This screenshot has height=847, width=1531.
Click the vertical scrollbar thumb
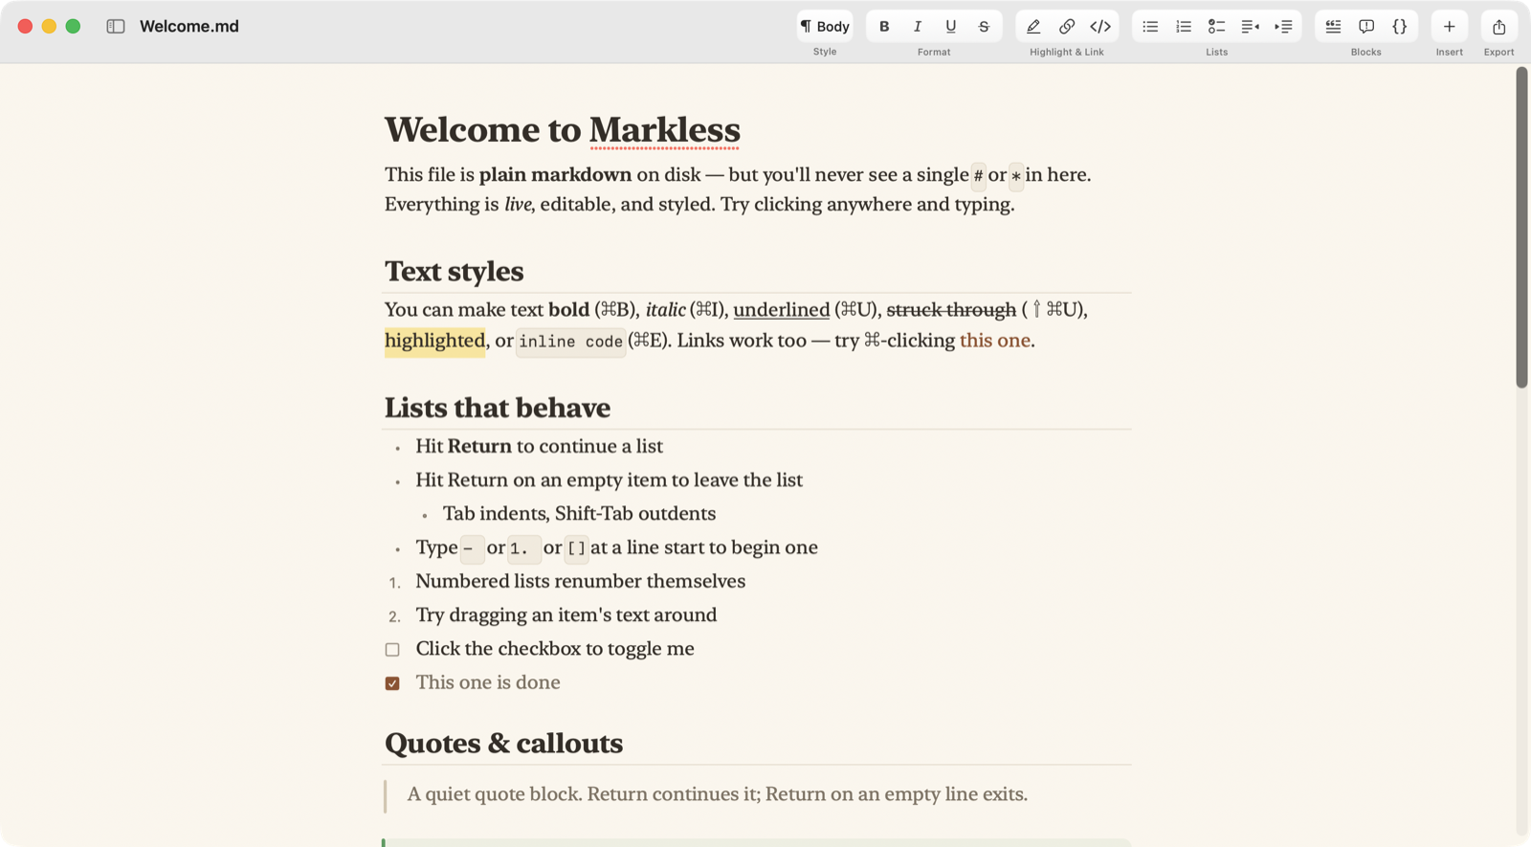tap(1521, 228)
